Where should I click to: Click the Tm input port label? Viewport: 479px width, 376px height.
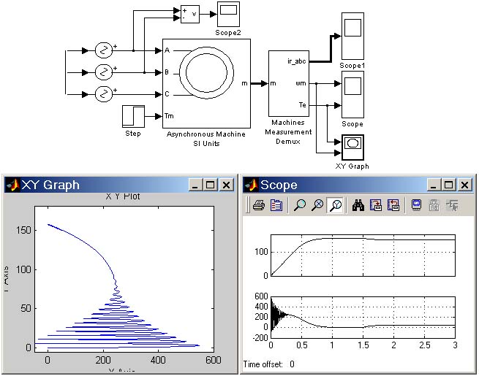169,116
